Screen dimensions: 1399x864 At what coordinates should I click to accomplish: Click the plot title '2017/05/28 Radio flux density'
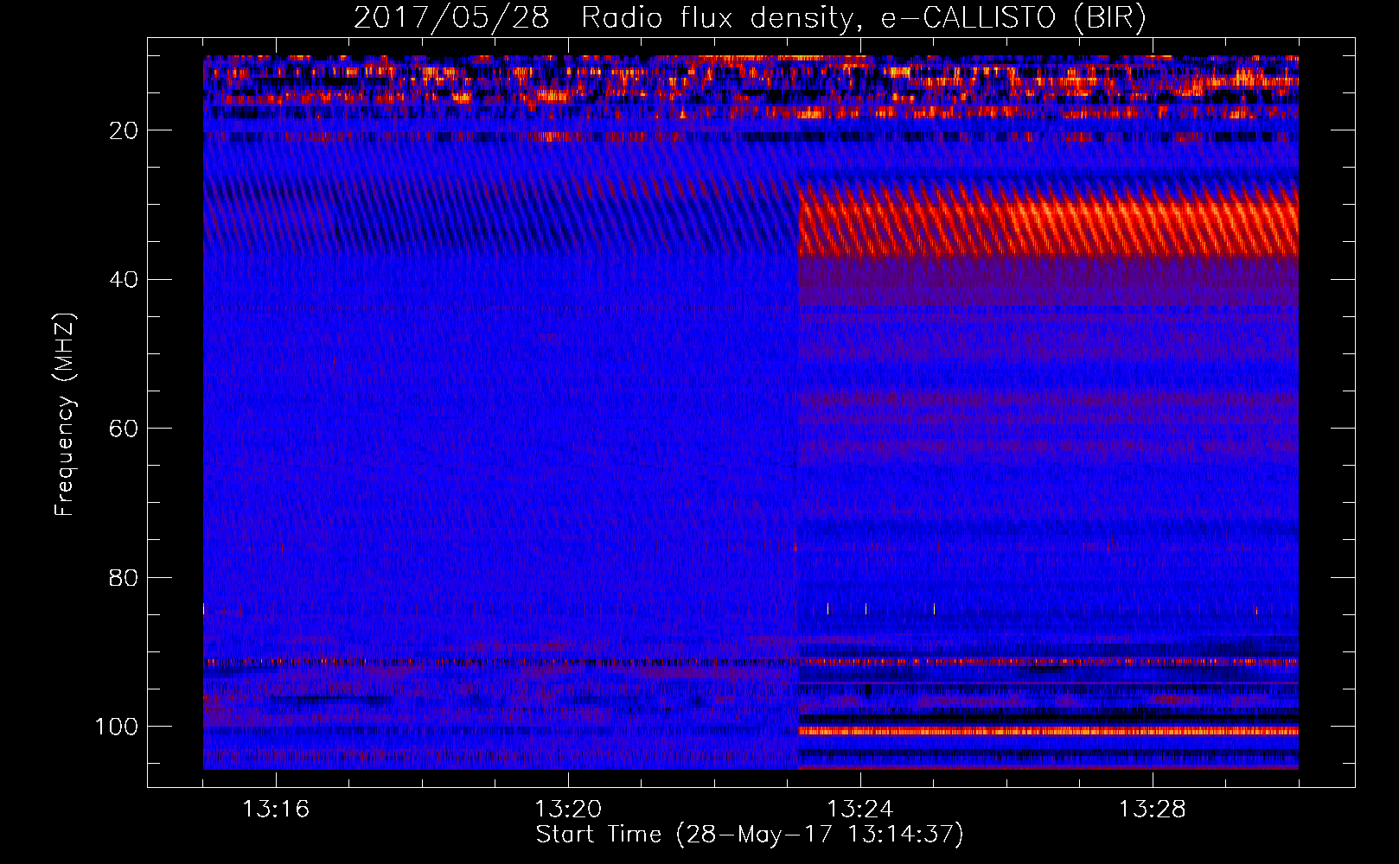coord(750,17)
